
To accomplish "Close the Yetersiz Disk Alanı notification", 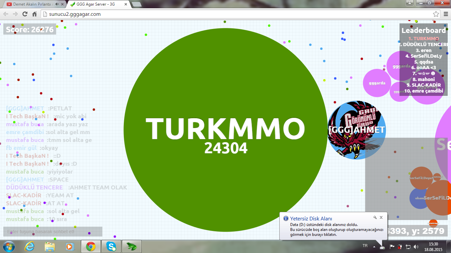I will coord(381,217).
